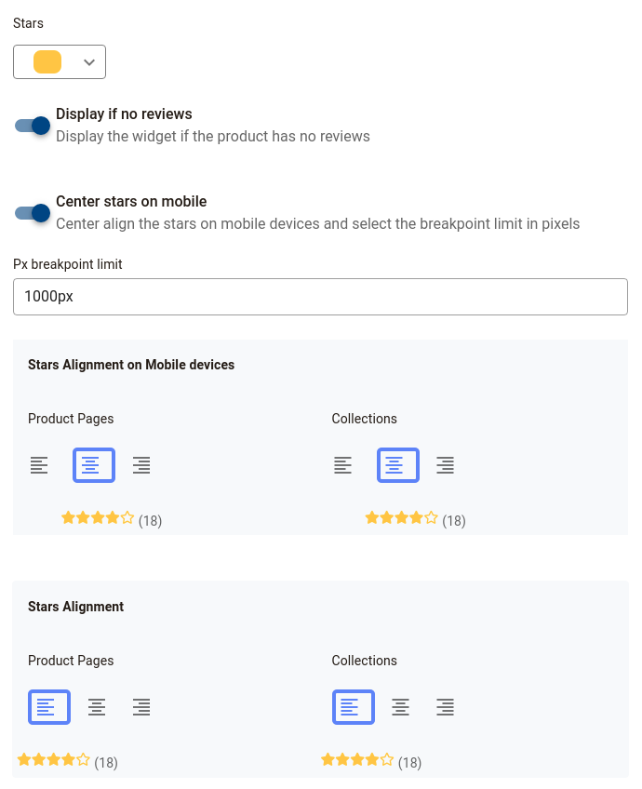642x789 pixels.
Task: Click the yellow Stars color swatch
Action: [47, 62]
